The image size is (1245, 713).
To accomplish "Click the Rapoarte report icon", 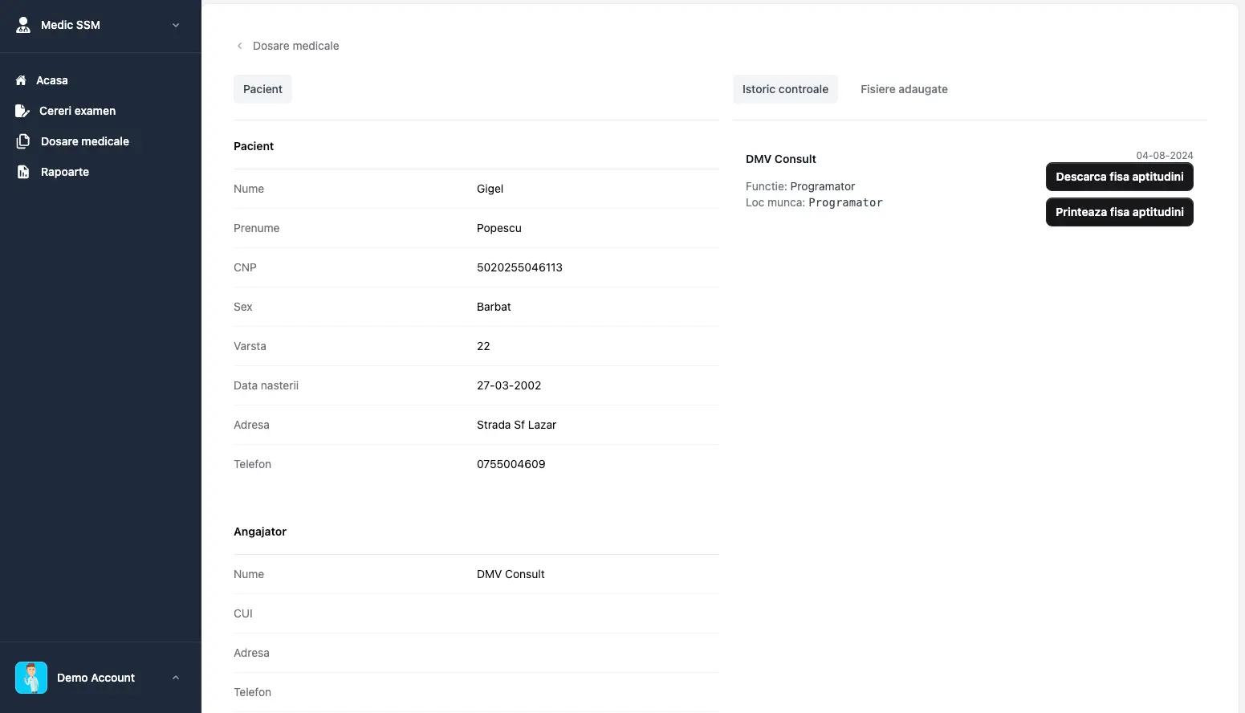I will point(23,172).
